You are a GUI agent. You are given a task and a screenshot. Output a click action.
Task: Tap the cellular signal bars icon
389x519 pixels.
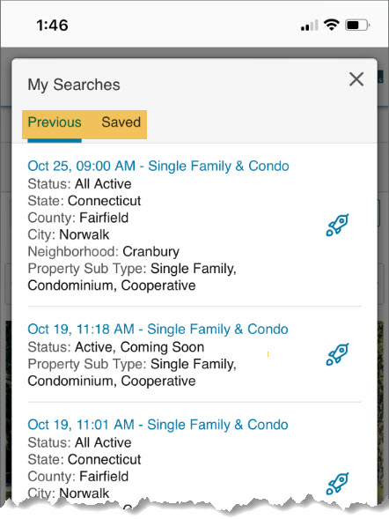(309, 26)
